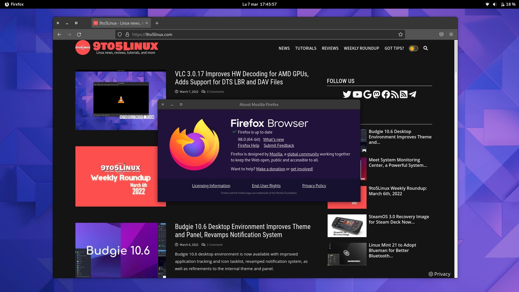Click the get involved! link

click(302, 169)
